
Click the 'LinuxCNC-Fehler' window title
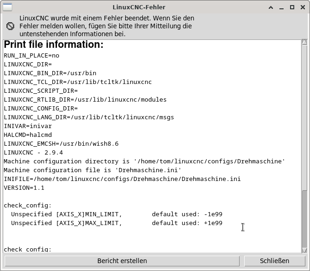(139, 7)
